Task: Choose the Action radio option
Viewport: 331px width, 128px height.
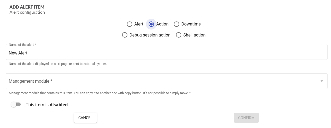Action: [151, 24]
